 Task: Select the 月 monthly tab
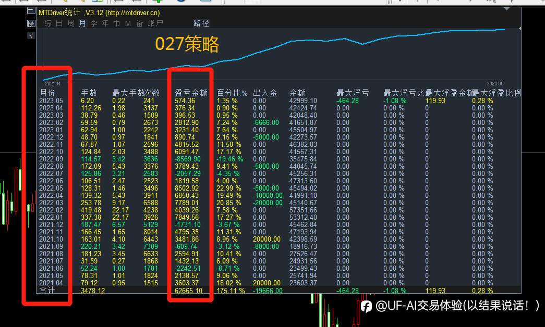pos(82,23)
